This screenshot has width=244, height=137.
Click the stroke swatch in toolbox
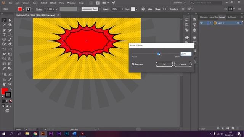(x=8, y=95)
